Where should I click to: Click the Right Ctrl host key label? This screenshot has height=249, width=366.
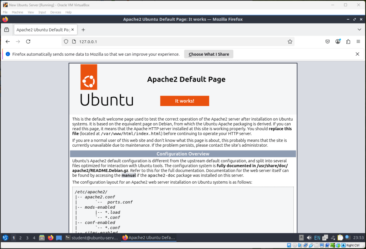[x=353, y=245]
